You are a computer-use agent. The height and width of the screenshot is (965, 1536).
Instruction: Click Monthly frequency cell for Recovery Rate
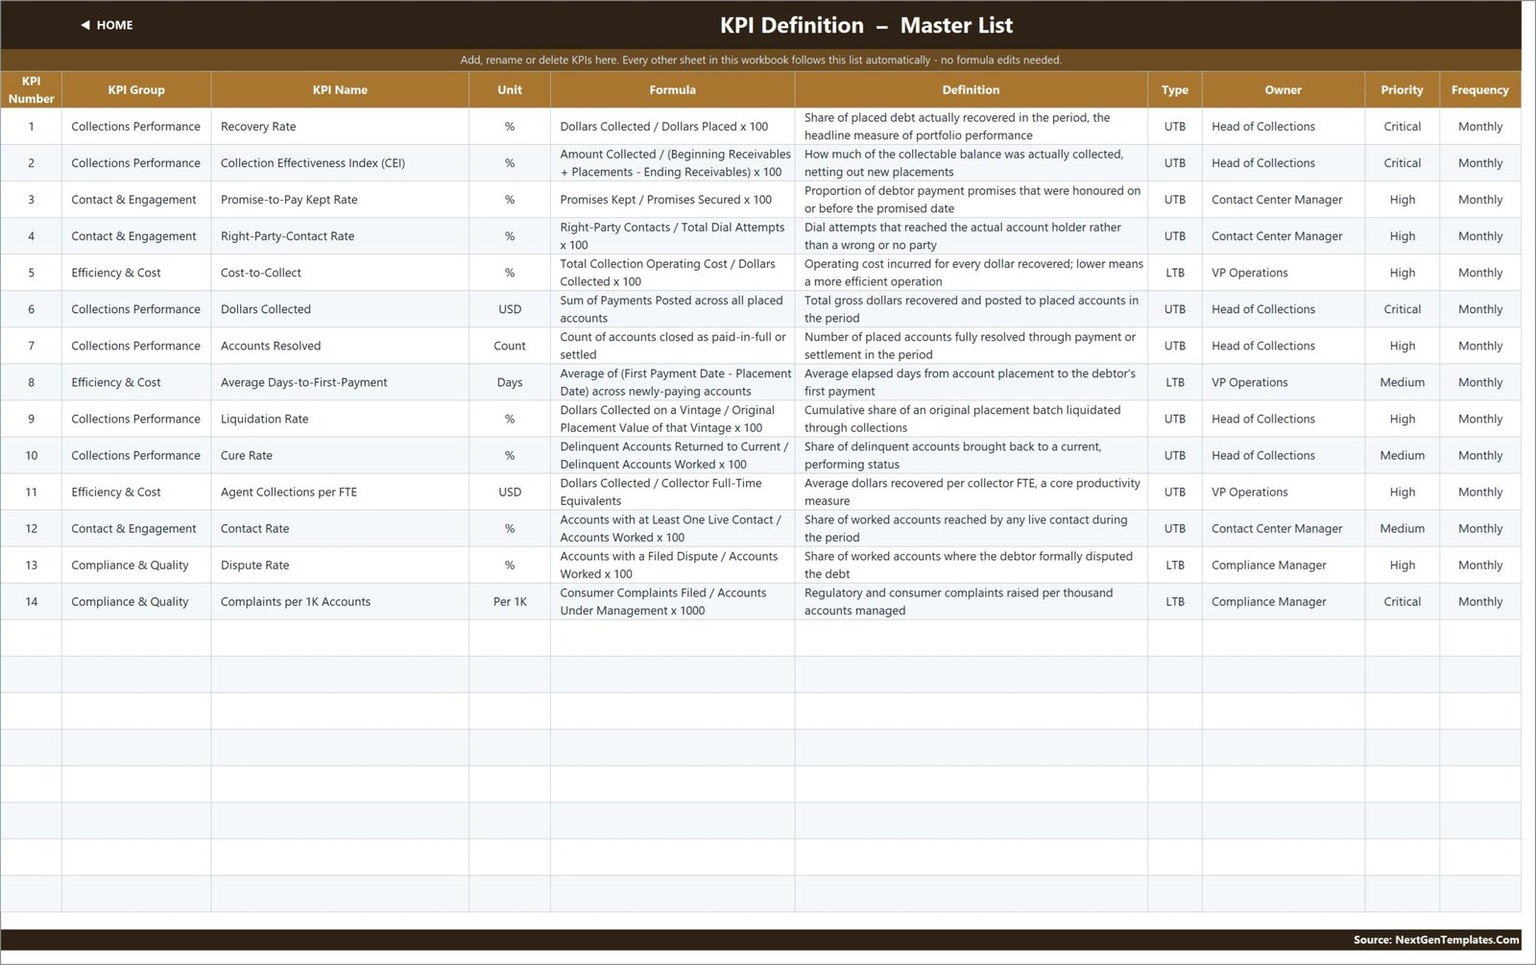(x=1480, y=127)
